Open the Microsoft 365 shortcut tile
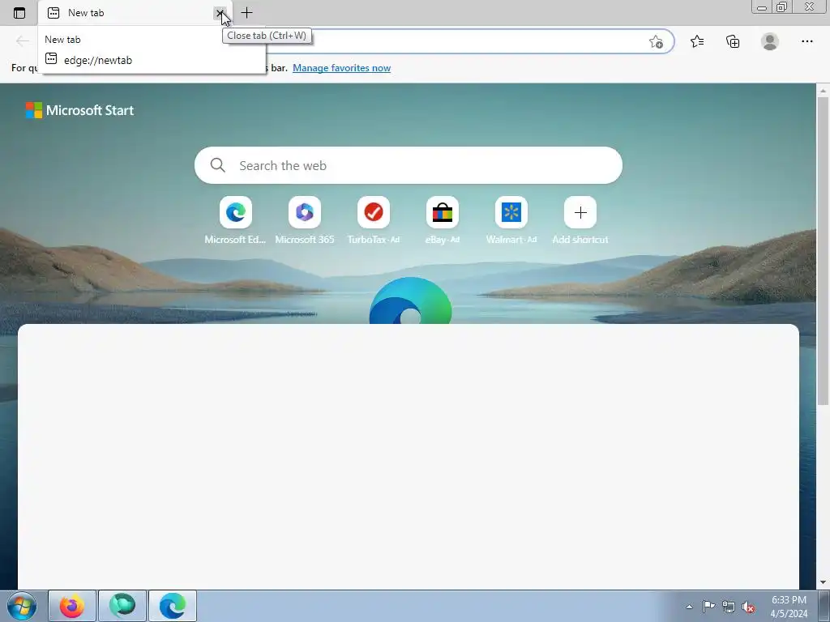The width and height of the screenshot is (830, 622). [305, 220]
